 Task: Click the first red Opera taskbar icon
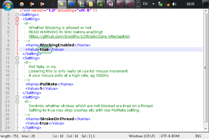pos(120,4)
